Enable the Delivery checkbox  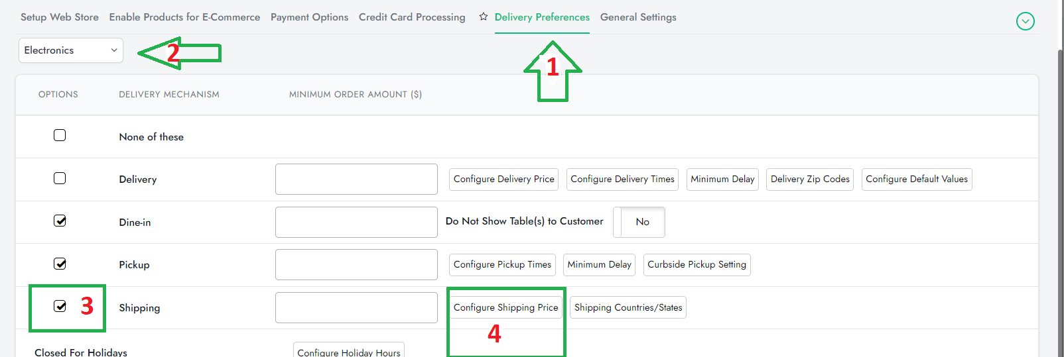click(60, 178)
